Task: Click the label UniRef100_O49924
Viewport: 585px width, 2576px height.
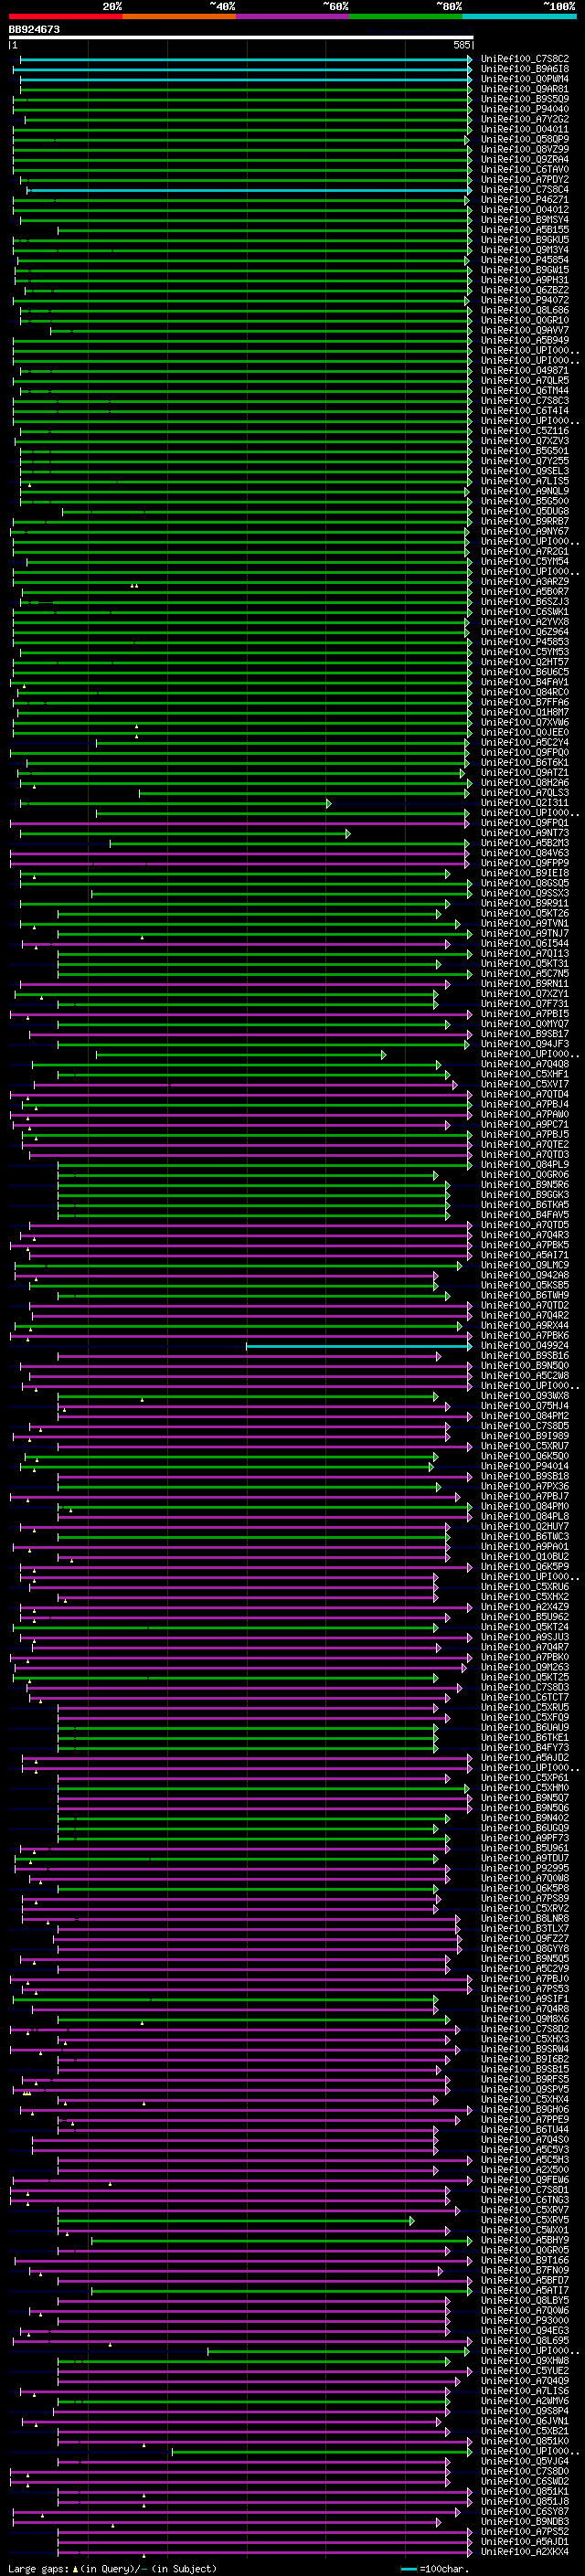Action: pos(525,1346)
